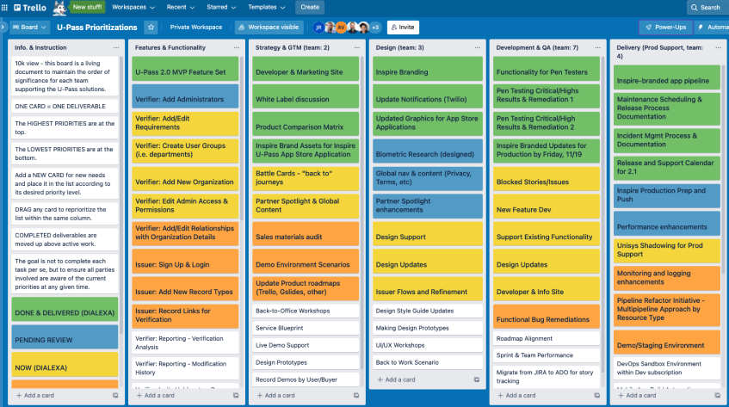The height and width of the screenshot is (407, 729).
Task: Add a card to the Development & QA list
Action: (517, 396)
